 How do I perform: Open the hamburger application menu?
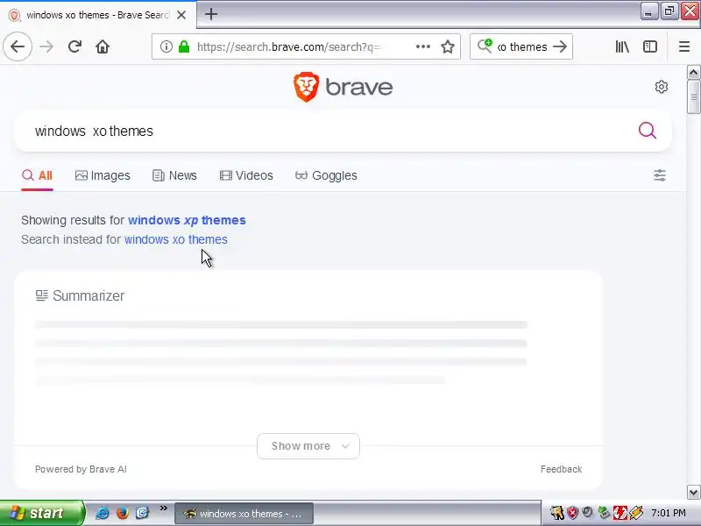tap(684, 46)
